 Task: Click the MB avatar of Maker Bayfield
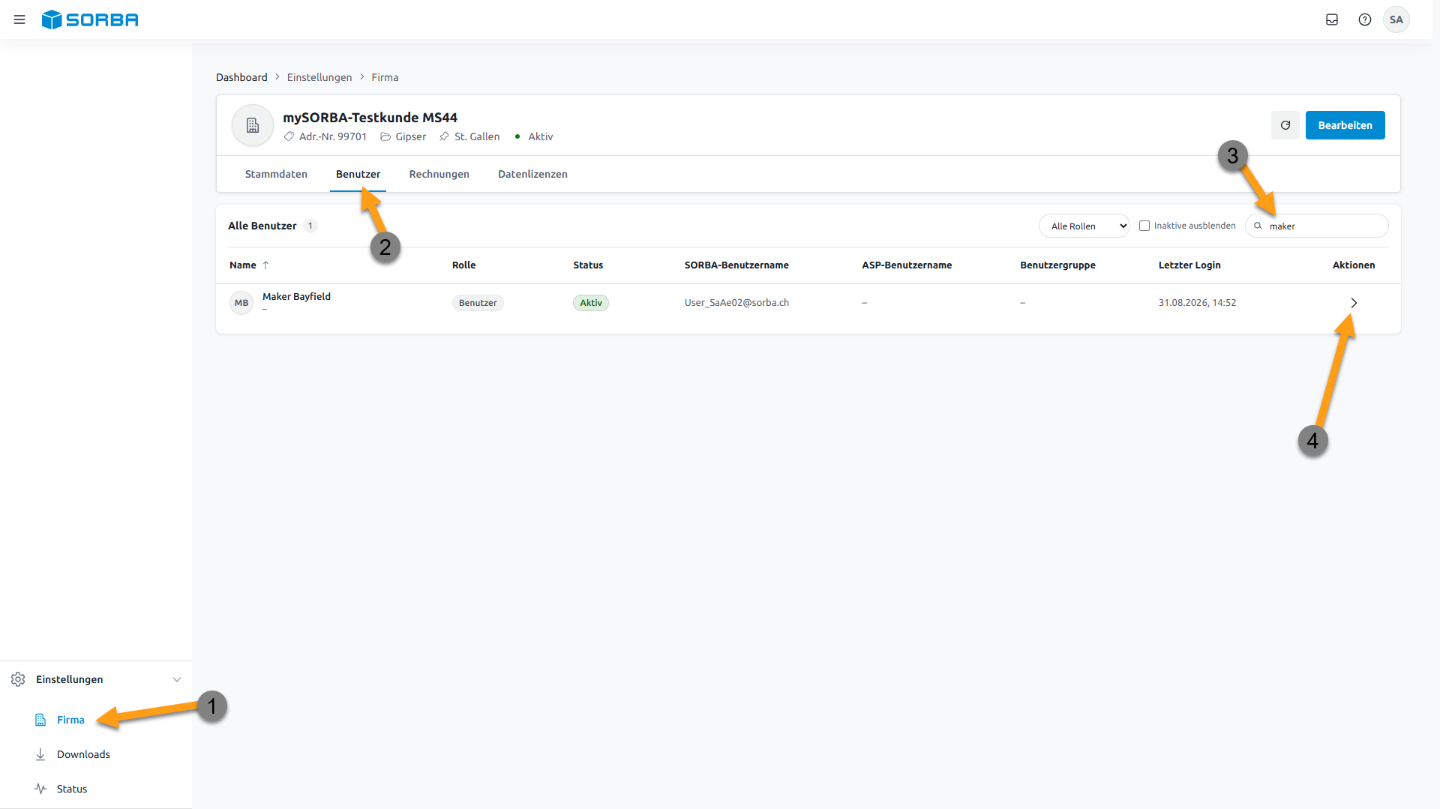[241, 303]
